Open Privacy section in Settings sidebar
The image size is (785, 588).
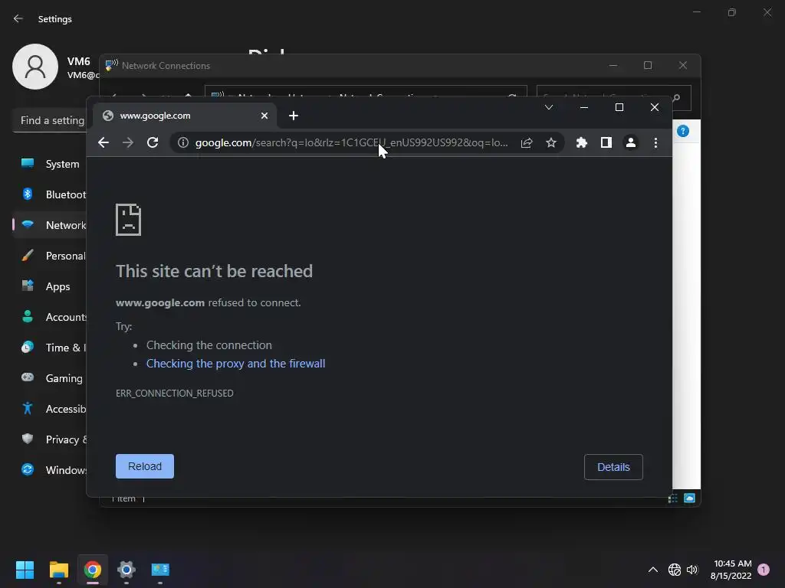pyautogui.click(x=50, y=439)
